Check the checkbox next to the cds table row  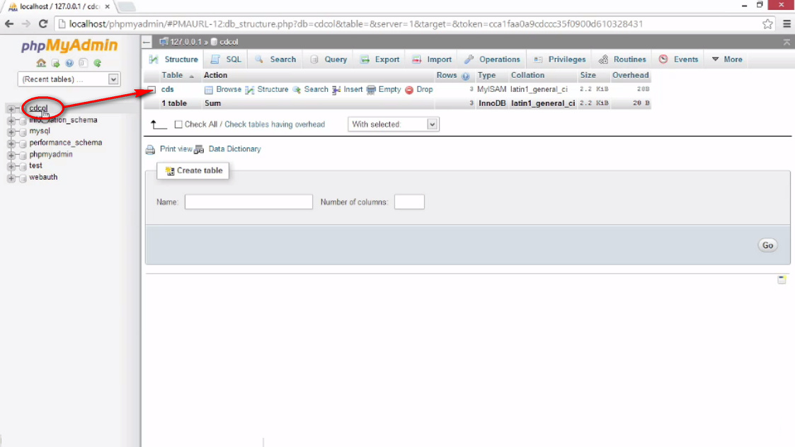151,89
